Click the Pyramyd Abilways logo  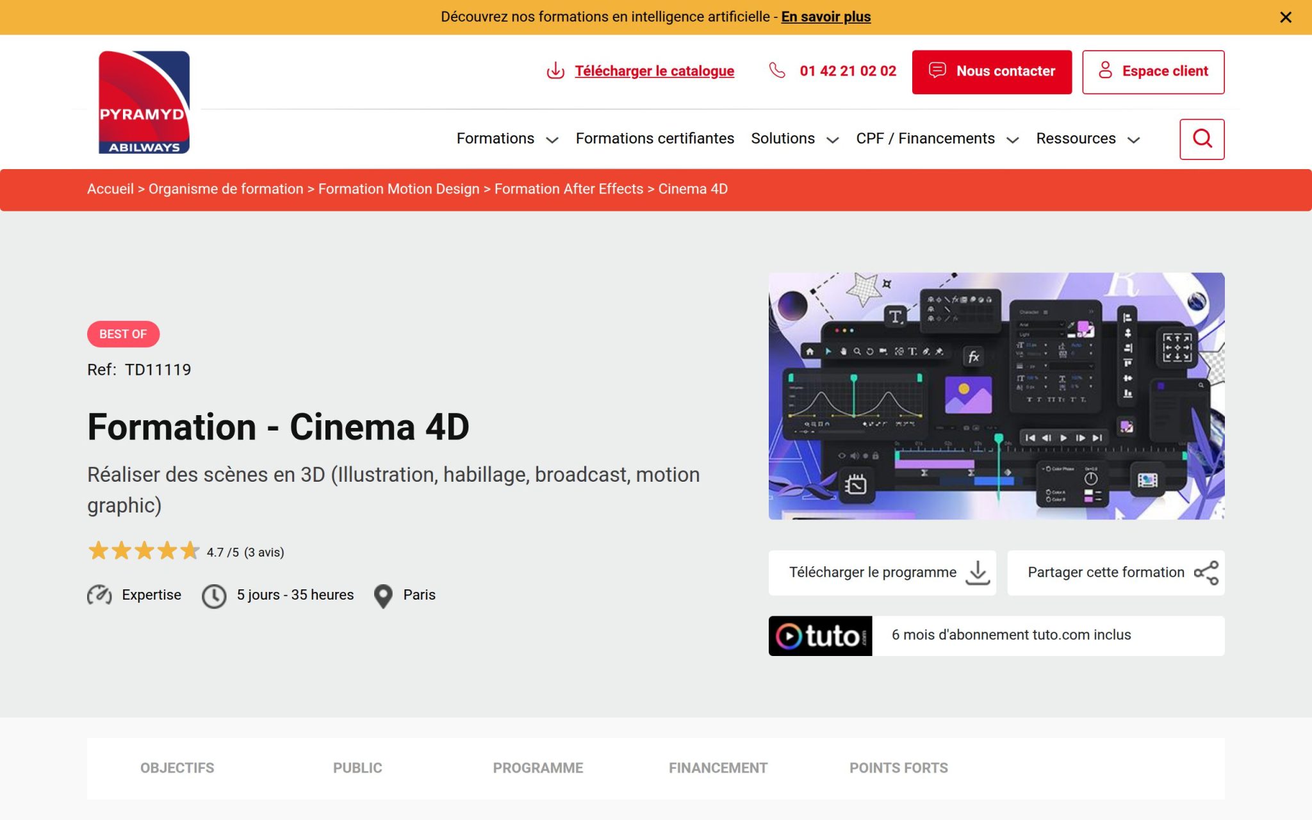click(143, 102)
